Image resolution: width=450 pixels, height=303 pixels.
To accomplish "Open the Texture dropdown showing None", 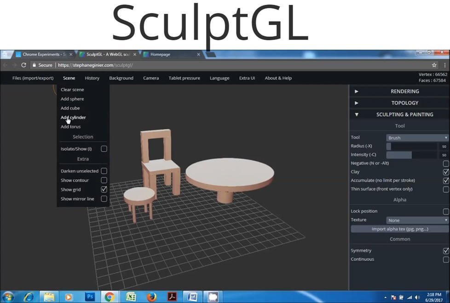I will pos(417,220).
